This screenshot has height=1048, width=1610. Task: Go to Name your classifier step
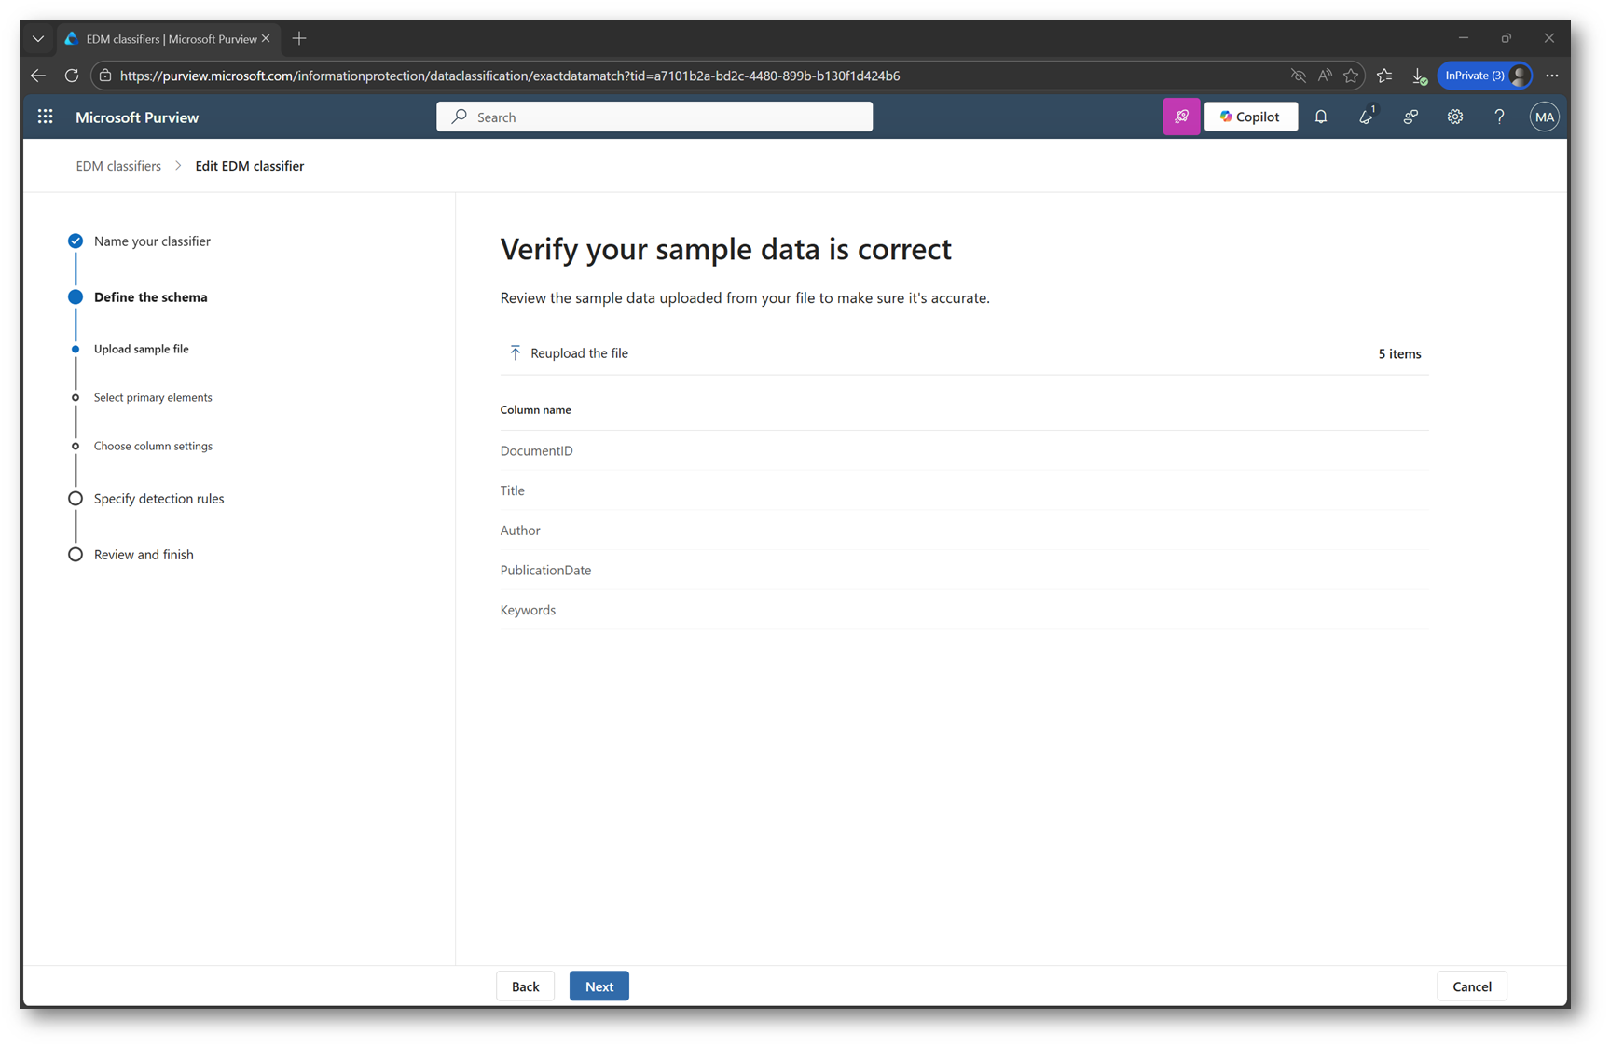click(152, 241)
